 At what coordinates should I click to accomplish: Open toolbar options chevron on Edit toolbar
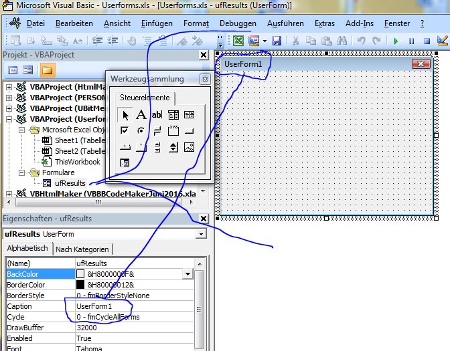220,41
